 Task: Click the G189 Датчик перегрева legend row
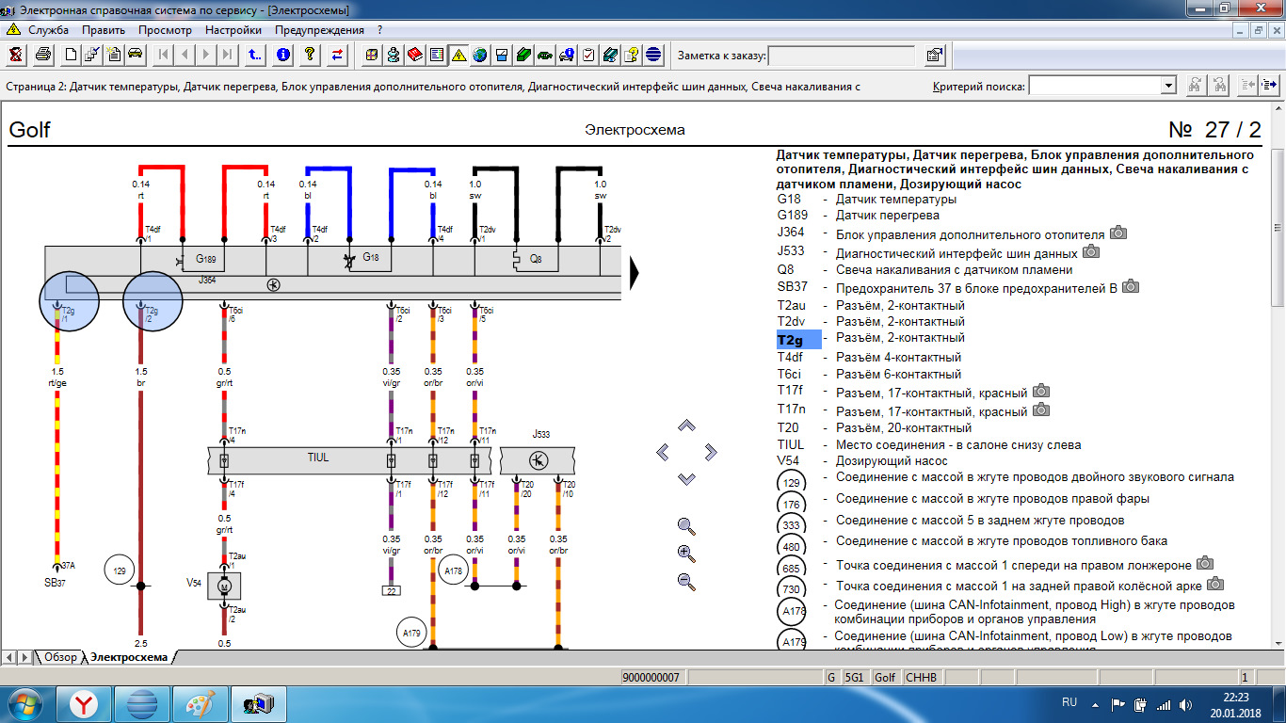point(858,215)
